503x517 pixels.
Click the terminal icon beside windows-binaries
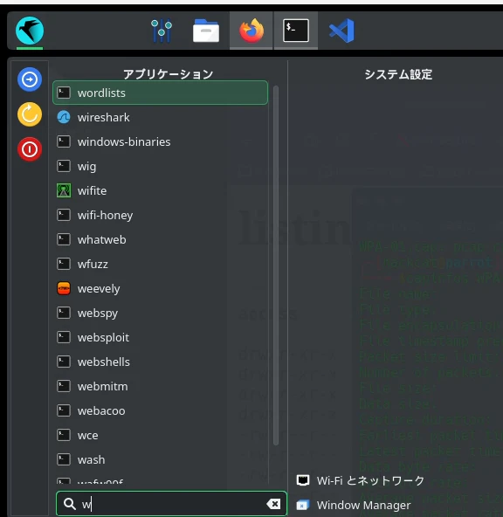tap(64, 141)
